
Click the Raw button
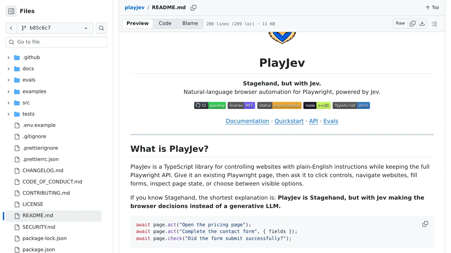coord(400,24)
